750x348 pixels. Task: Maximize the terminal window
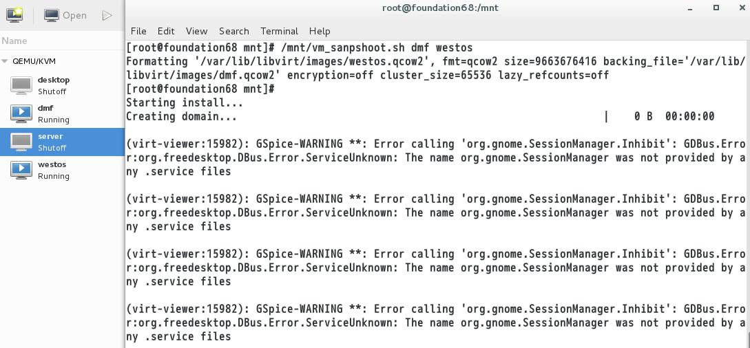(716, 8)
